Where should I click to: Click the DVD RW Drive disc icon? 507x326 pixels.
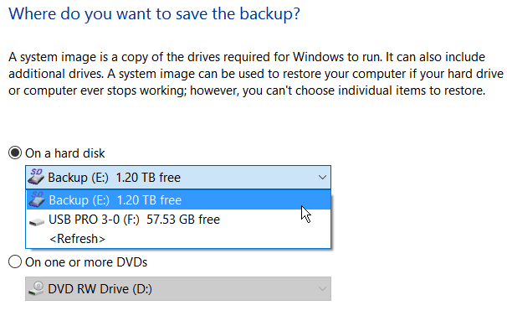[36, 288]
